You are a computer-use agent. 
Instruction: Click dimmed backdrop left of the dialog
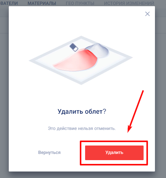(x=4, y=91)
